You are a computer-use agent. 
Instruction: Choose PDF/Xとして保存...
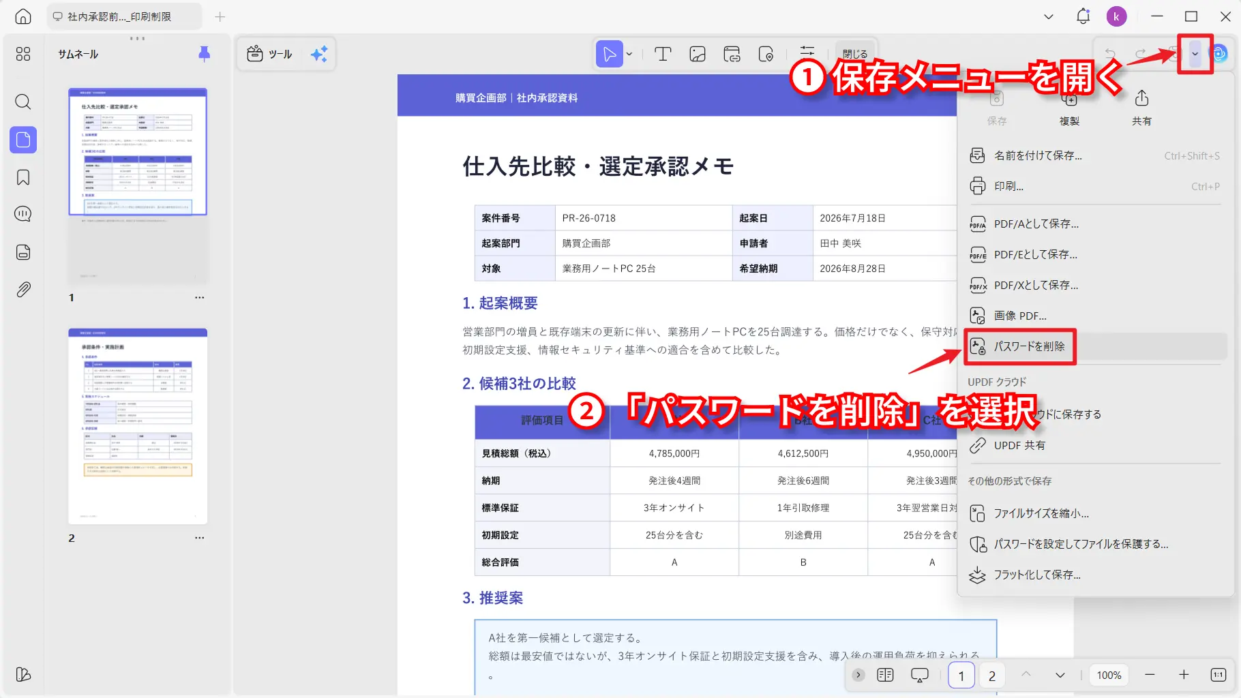(x=1094, y=285)
